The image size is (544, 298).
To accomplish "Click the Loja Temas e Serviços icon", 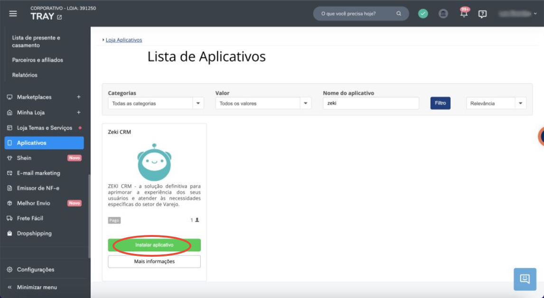I will click(x=9, y=128).
